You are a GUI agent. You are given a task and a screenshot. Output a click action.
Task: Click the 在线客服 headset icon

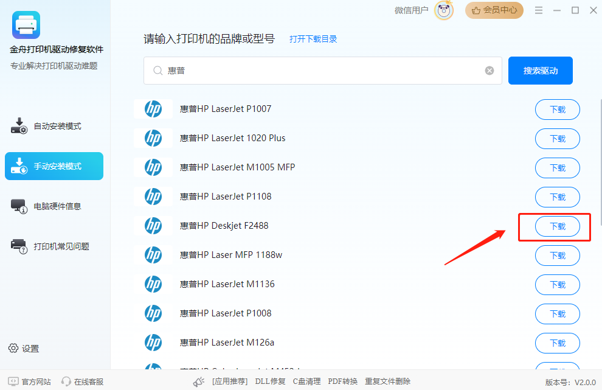66,381
